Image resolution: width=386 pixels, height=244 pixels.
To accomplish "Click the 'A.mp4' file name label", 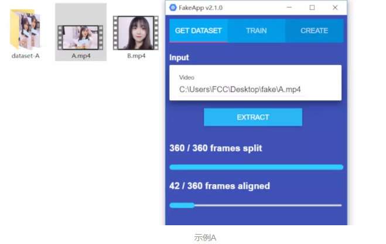I will click(x=81, y=56).
